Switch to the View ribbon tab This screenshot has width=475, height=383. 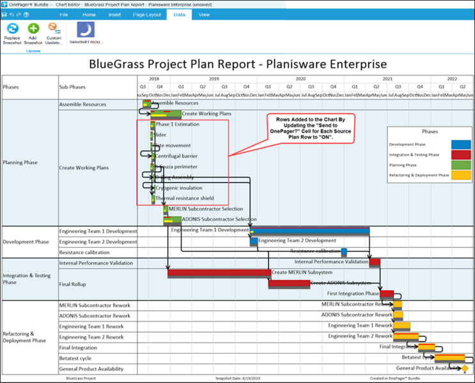[x=204, y=15]
